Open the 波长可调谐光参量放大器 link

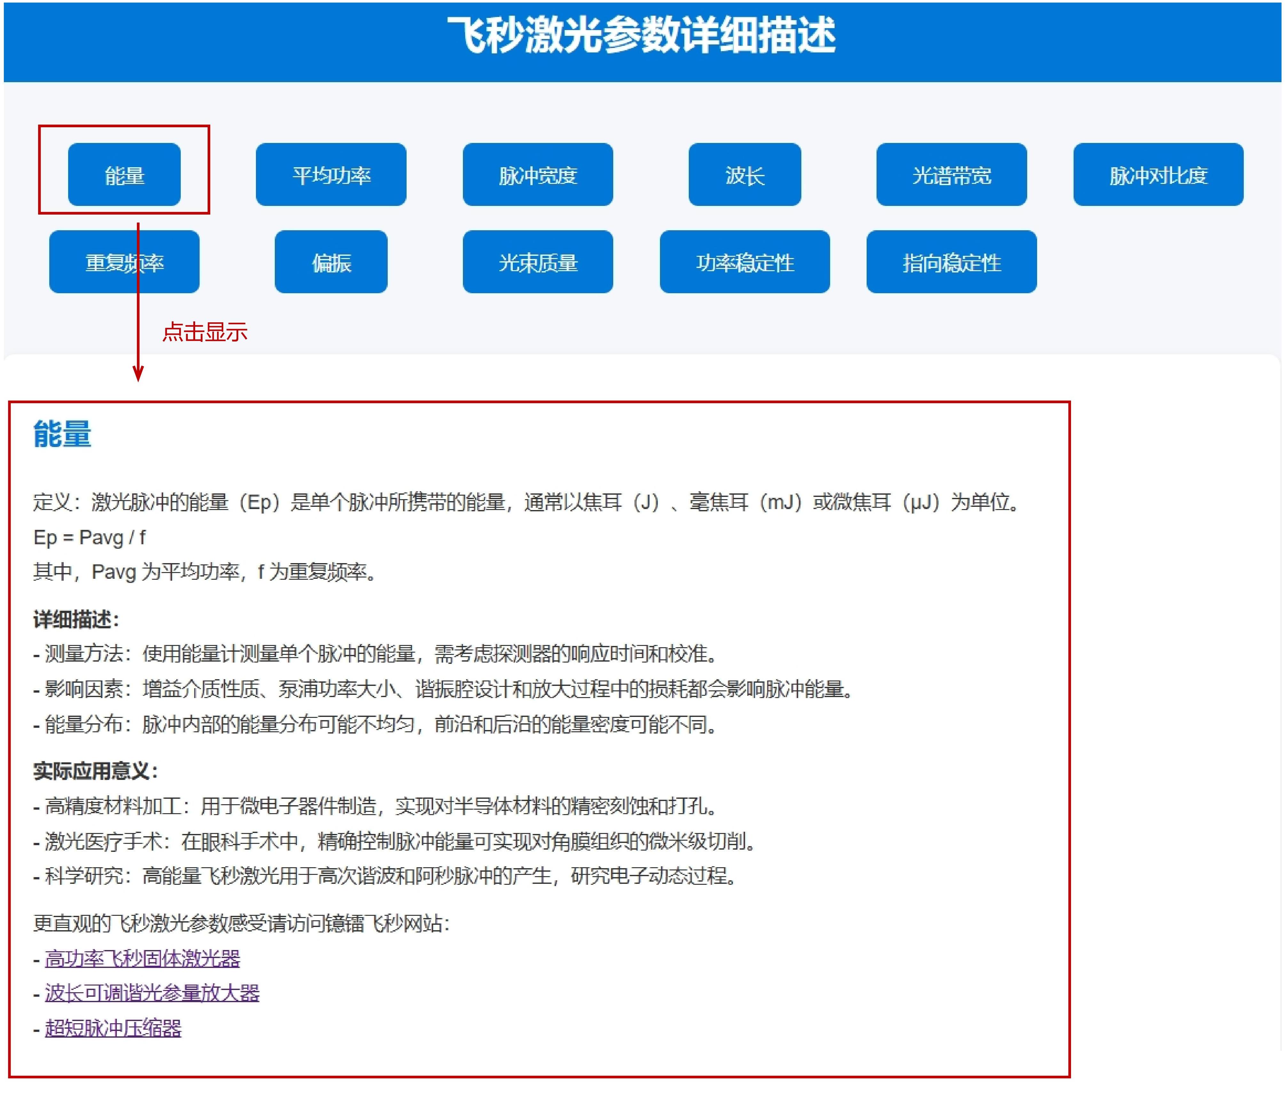tap(152, 993)
